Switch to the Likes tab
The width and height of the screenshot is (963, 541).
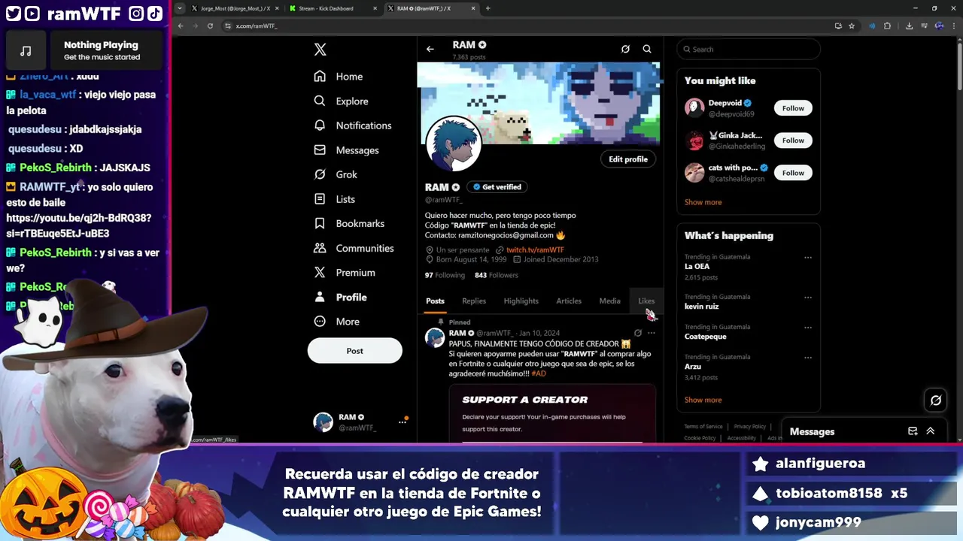(646, 301)
